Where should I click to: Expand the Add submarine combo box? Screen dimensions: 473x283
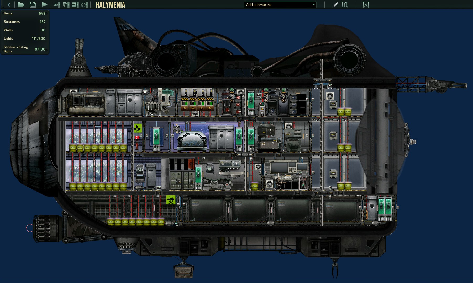coord(280,5)
